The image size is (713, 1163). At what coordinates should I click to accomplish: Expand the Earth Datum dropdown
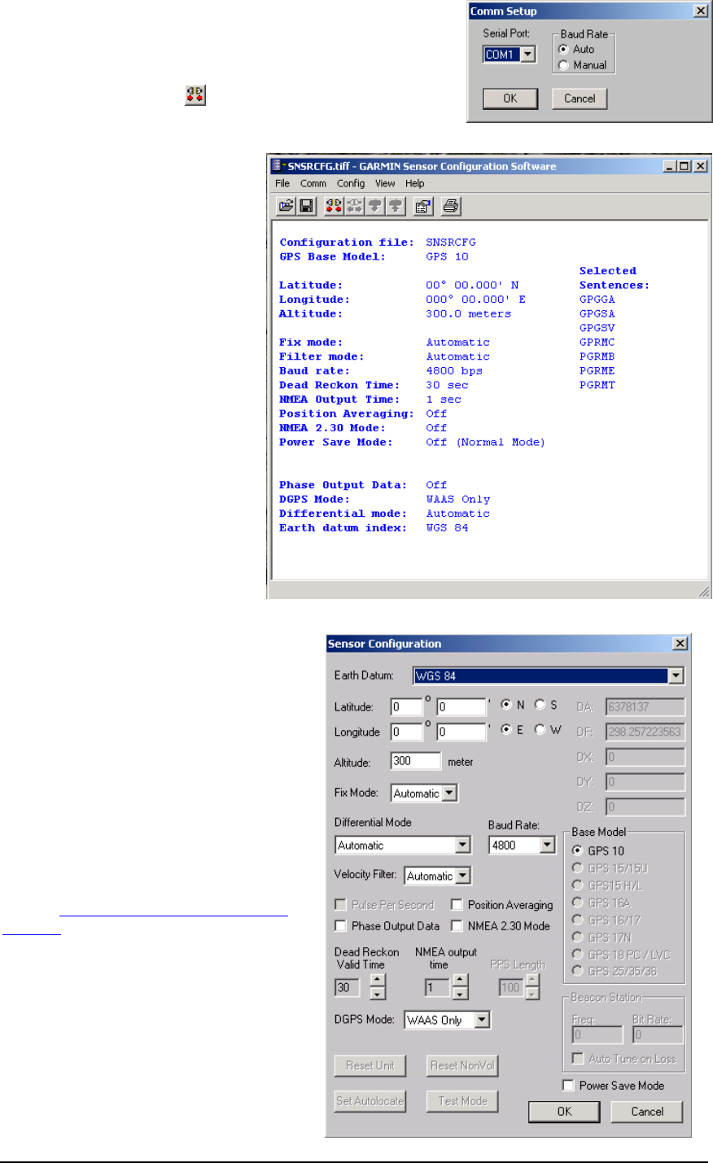(x=676, y=676)
